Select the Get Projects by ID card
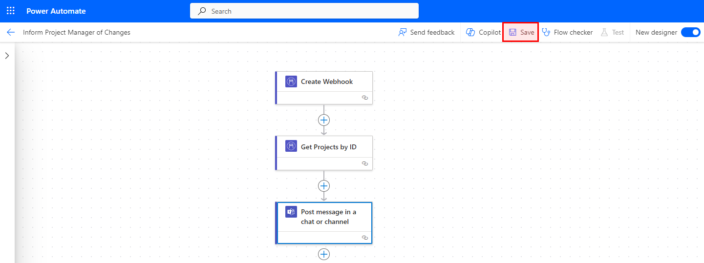The width and height of the screenshot is (704, 263). click(324, 153)
